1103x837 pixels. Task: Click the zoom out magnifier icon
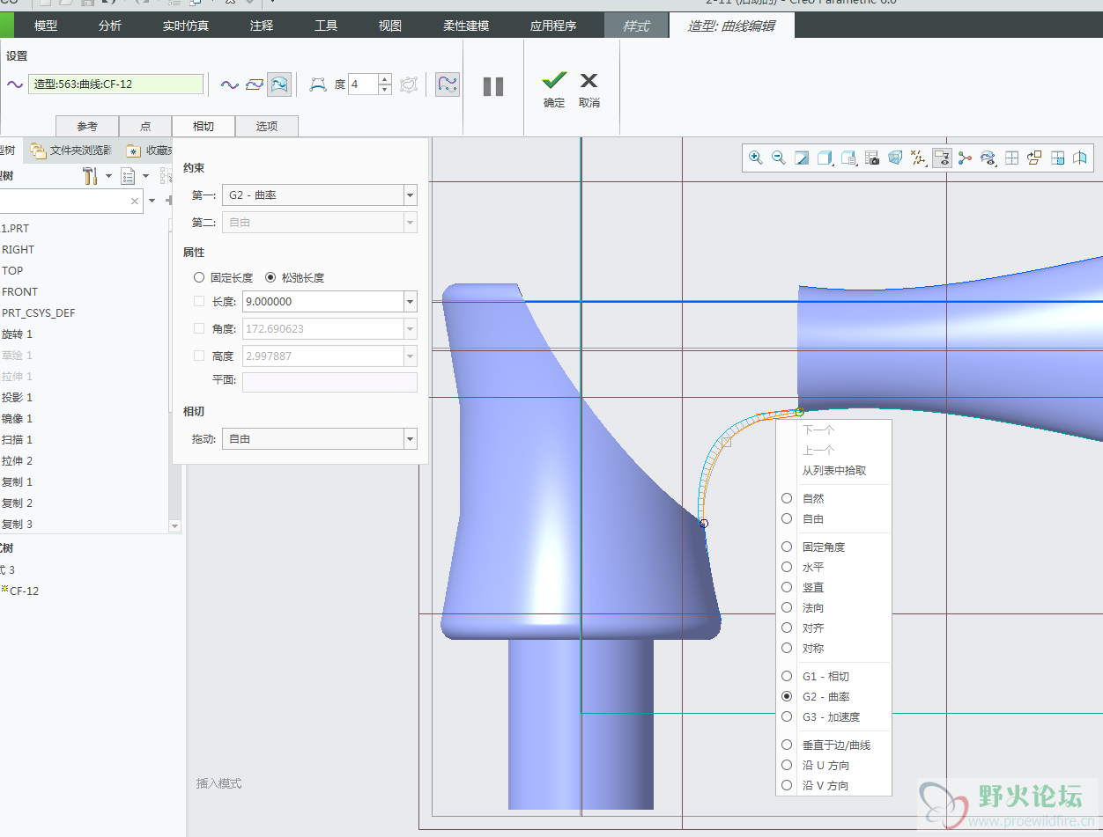778,158
